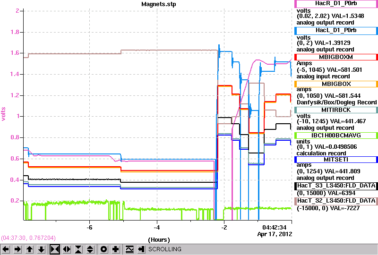Screen dimensions: 378x255
Task: Click the '0.2' y-axis tick label
Action: [x=15, y=201]
